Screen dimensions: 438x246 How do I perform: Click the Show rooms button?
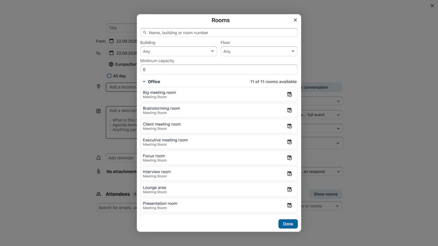coord(326,194)
